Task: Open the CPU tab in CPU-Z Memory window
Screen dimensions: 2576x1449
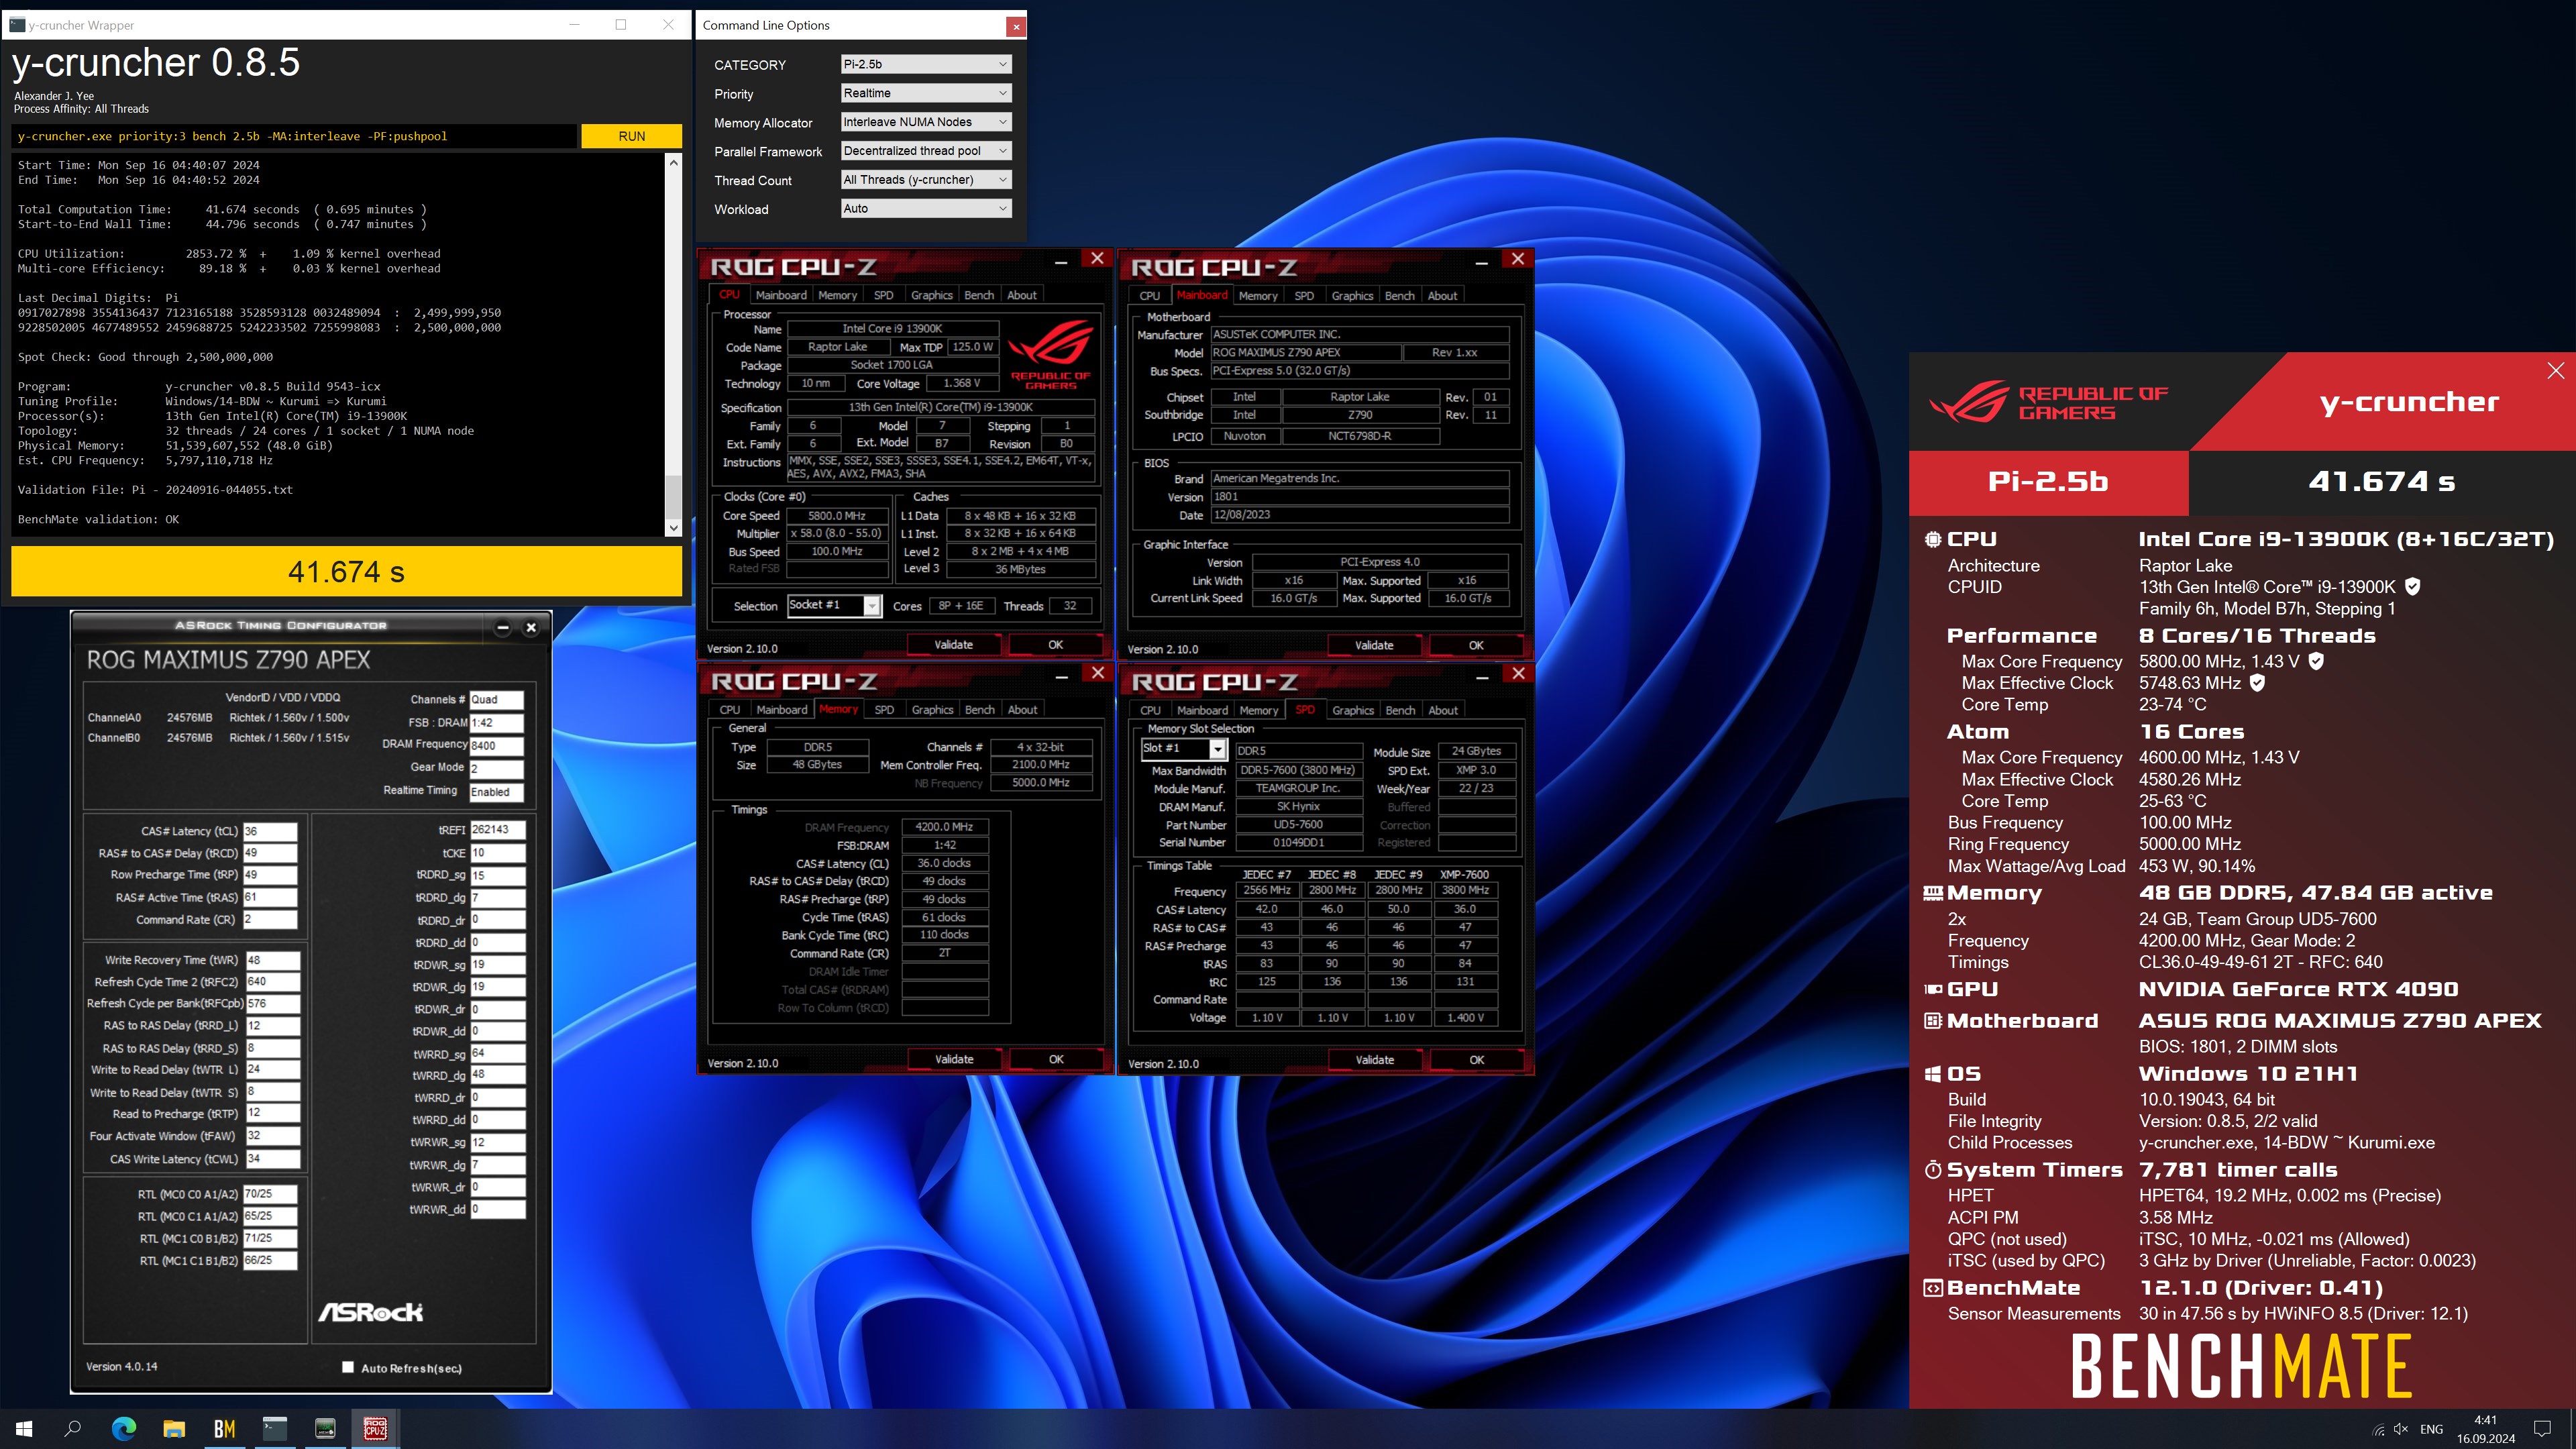Action: pyautogui.click(x=730, y=710)
